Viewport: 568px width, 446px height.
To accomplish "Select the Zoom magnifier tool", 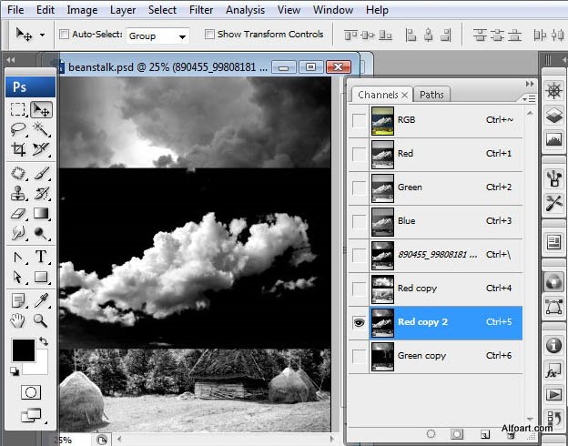I will 41,320.
